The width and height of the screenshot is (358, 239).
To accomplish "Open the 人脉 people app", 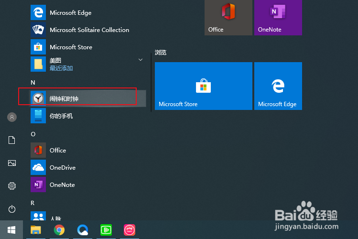I will pos(88,216).
